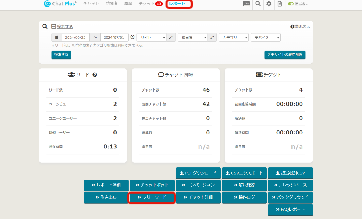Screen dimensions: 362x219
Task: Click the clock icon after end date
Action: (132, 37)
